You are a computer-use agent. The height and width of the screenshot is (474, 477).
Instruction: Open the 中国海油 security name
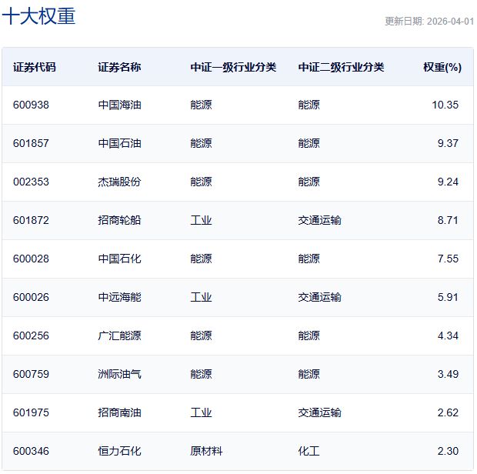point(119,105)
